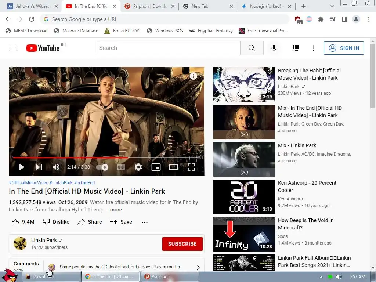Viewport: 376px width, 282px height.
Task: Click the #LinkinPark hashtag
Action: point(61,183)
